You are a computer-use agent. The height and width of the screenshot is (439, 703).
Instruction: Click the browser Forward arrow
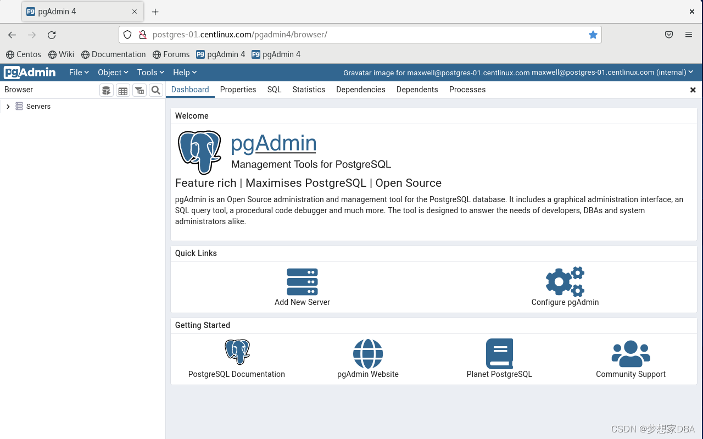(x=32, y=35)
